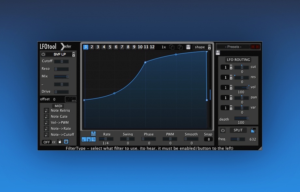
Task: Click the SPLIT button
Action: click(x=238, y=130)
